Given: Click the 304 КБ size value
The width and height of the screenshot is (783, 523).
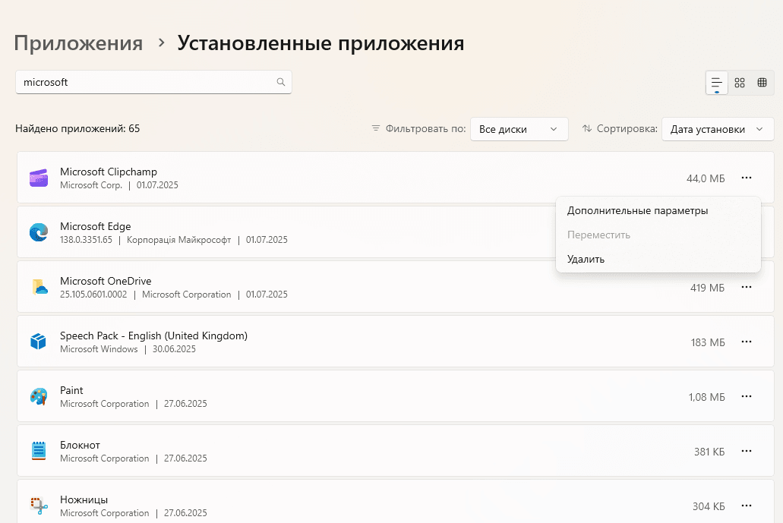Looking at the screenshot, I should pyautogui.click(x=709, y=506).
